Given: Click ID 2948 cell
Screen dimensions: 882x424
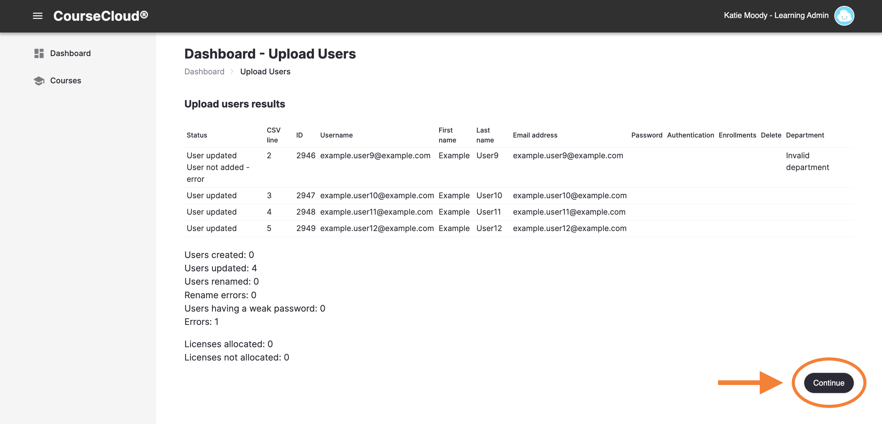Looking at the screenshot, I should tap(305, 212).
